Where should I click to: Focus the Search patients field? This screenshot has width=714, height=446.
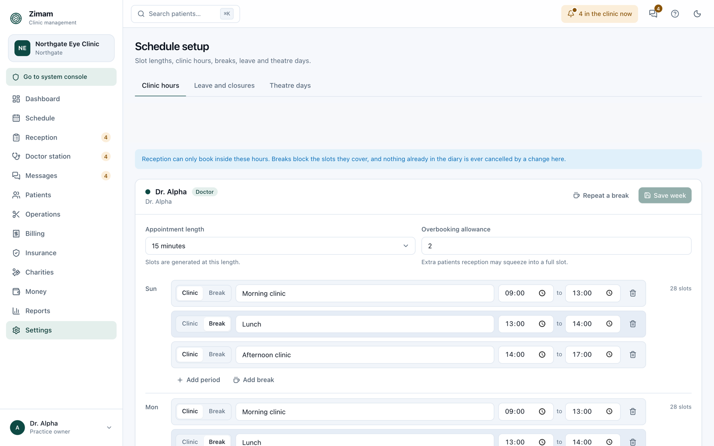(x=185, y=14)
